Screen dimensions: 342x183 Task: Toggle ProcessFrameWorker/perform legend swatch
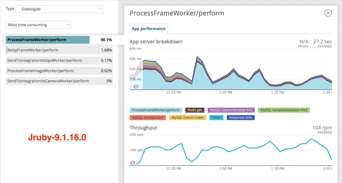point(156,110)
